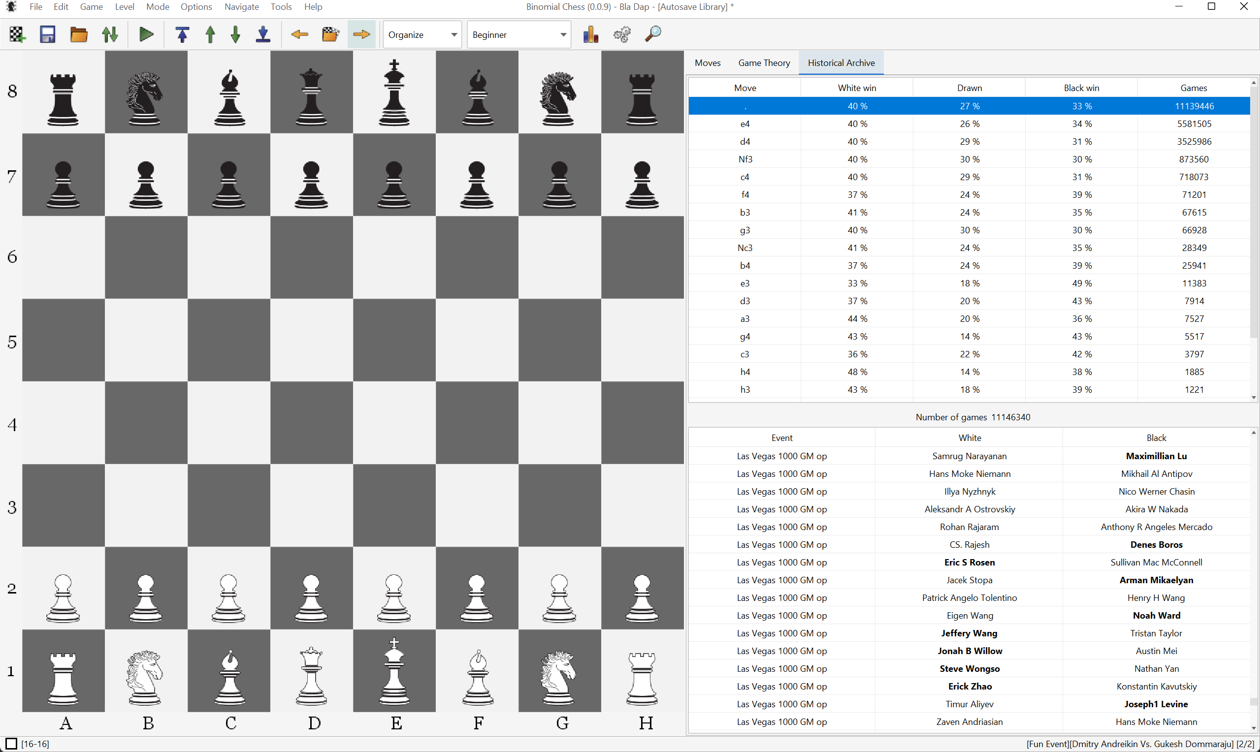Open the Beginner level dropdown
The width and height of the screenshot is (1260, 752).
pyautogui.click(x=518, y=34)
